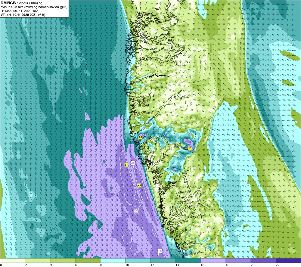Click the pale cream 0–2 m/s legend swatch
301x267 pixels.
tap(13, 260)
